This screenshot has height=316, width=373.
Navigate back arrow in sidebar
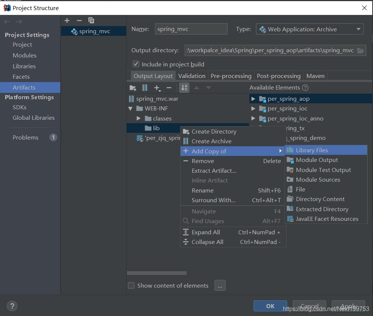coord(7,22)
